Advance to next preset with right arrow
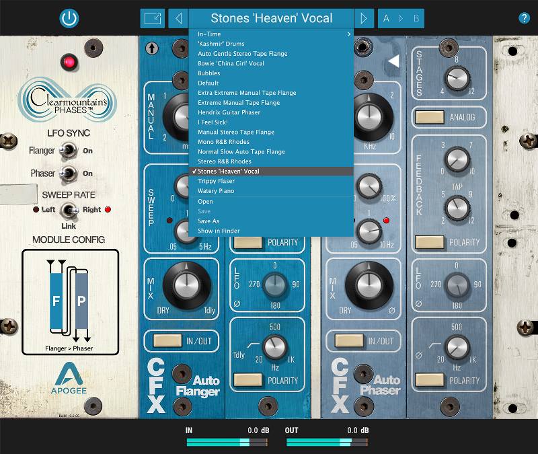This screenshot has width=538, height=454. 364,18
